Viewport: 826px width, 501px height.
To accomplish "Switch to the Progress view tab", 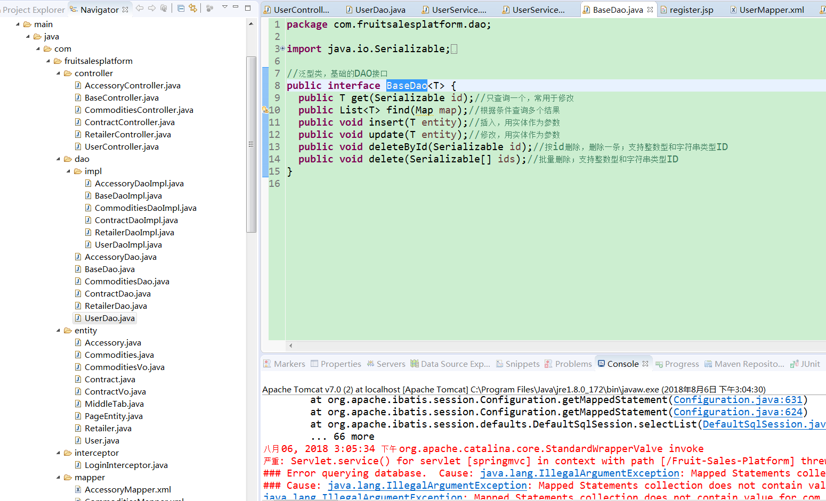I will tap(677, 364).
